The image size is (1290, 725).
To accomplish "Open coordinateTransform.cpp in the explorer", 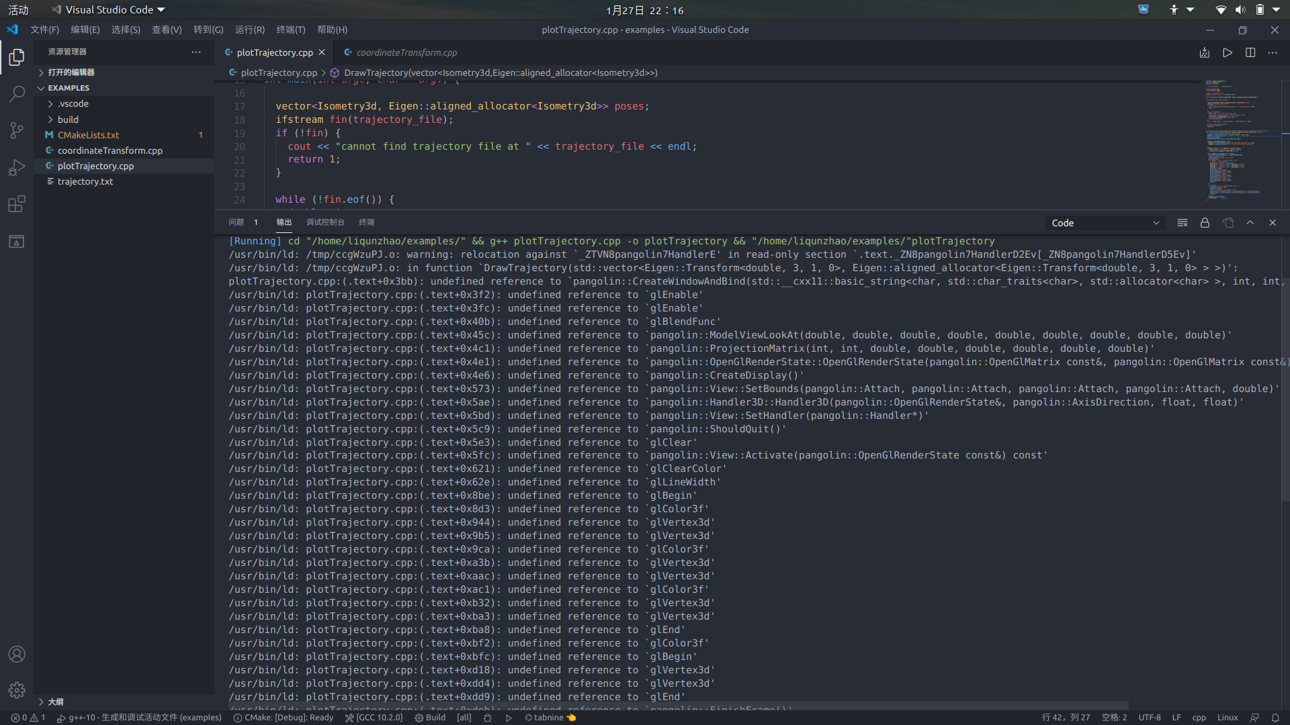I will coord(124,150).
